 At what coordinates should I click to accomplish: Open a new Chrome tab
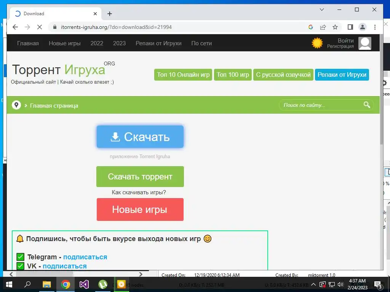110,14
